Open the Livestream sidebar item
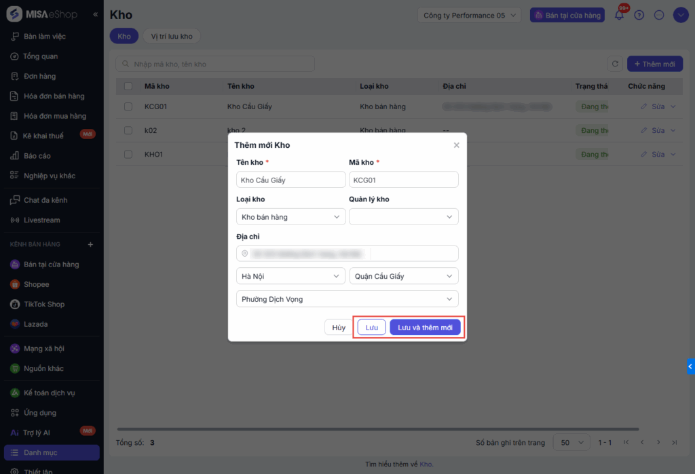 41,220
